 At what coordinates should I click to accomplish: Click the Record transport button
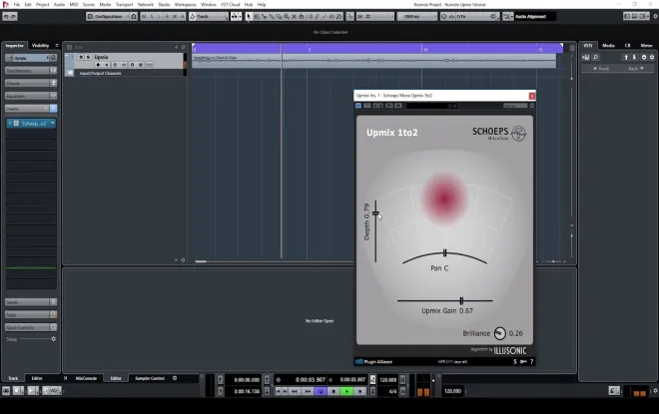click(359, 391)
